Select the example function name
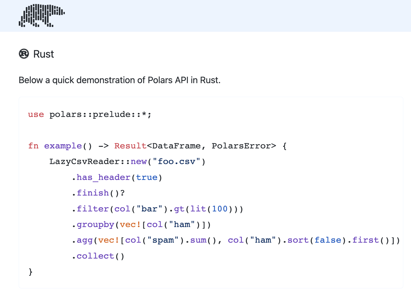The image size is (411, 298). coord(63,146)
